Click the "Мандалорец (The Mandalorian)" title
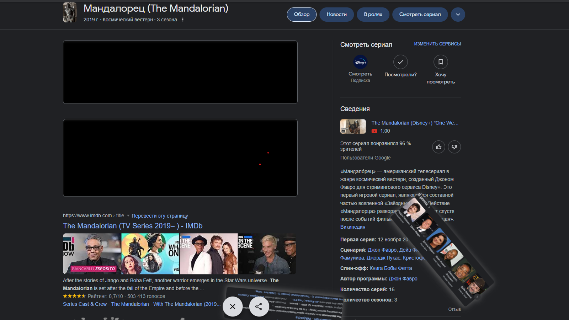 (x=156, y=9)
